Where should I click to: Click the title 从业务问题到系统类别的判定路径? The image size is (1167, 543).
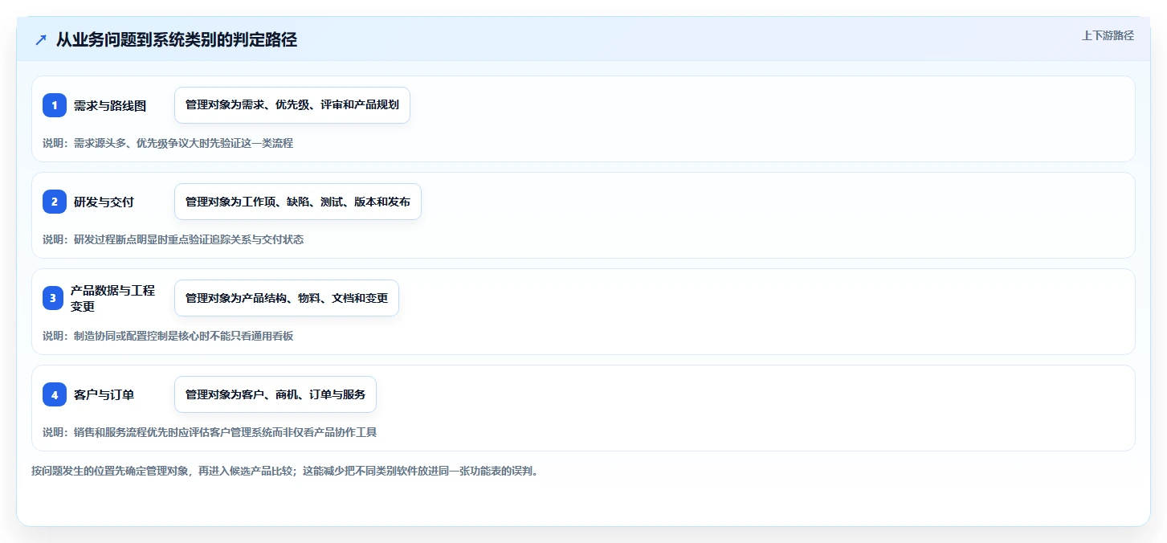[177, 39]
